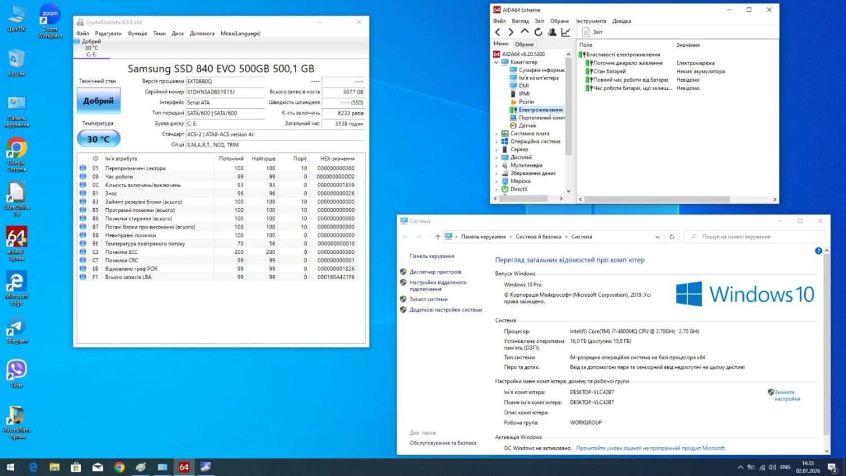Click the AIDA64 refresh toolbar icon

tap(538, 32)
